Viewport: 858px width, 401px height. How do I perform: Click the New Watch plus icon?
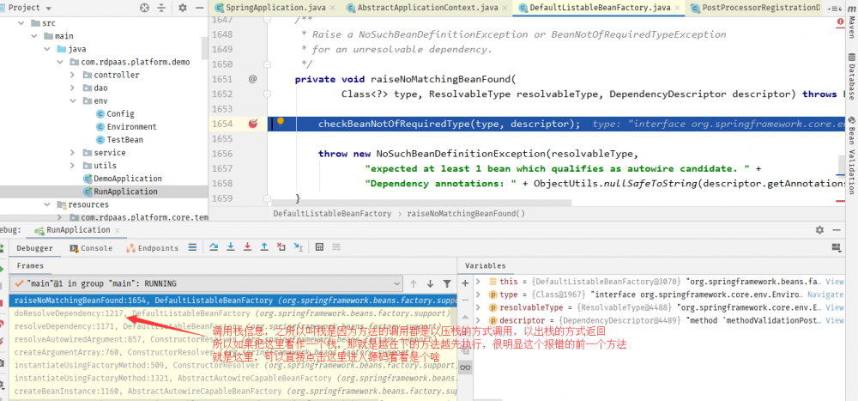(465, 282)
